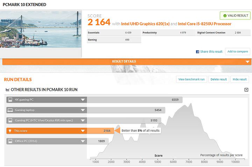Collapse the Other Results section with the caret box

246,90
